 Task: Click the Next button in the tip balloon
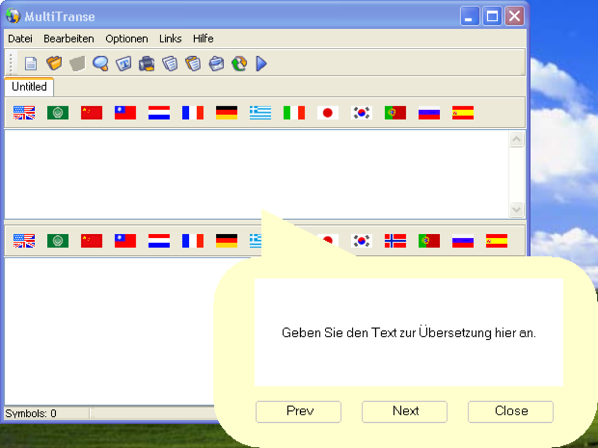405,412
